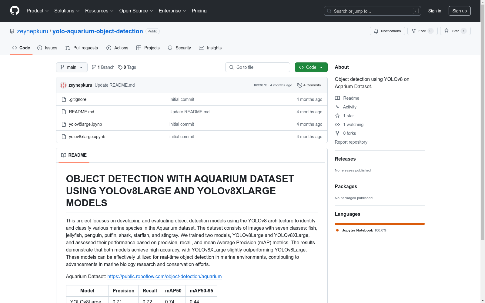Open the Projects tab
This screenshot has height=303, width=485.
pyautogui.click(x=148, y=48)
